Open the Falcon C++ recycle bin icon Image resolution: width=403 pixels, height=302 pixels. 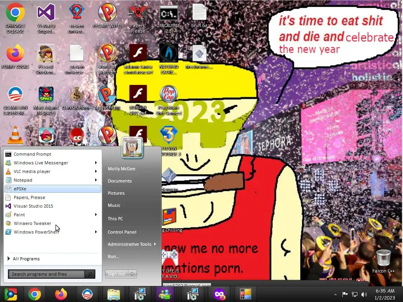click(383, 261)
